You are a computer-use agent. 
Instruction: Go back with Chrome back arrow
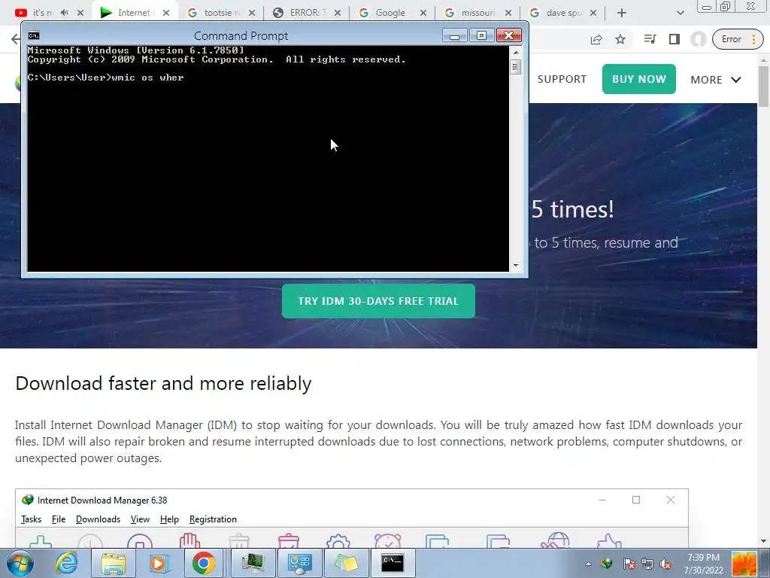(x=15, y=39)
